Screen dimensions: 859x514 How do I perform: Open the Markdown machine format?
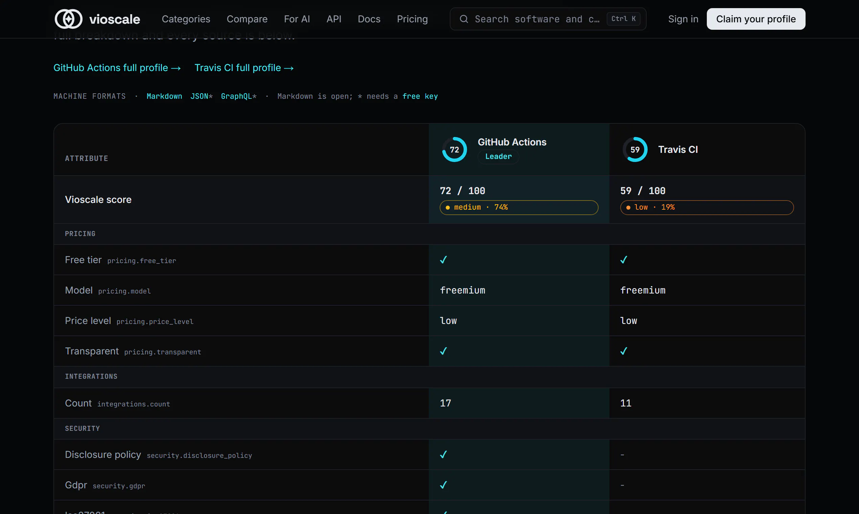point(164,96)
